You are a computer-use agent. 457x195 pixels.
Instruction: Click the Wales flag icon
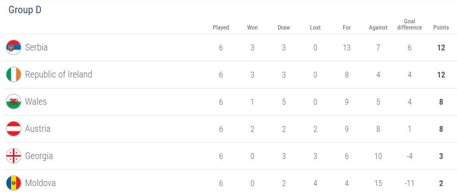click(14, 102)
